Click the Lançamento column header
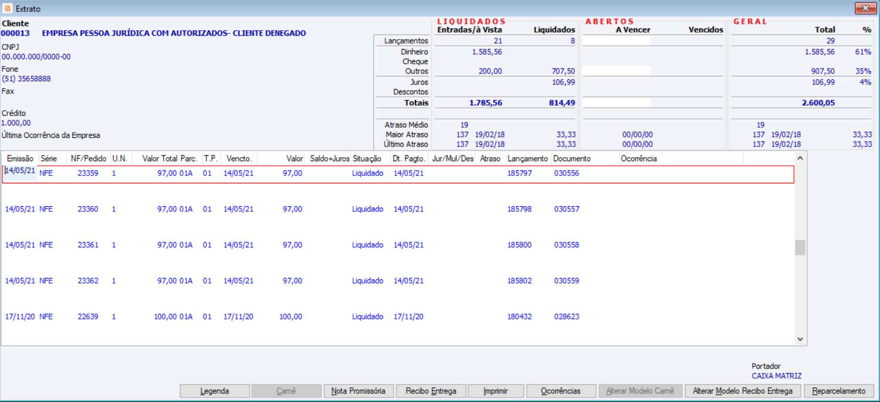Viewport: 880px width, 402px height. tap(528, 159)
